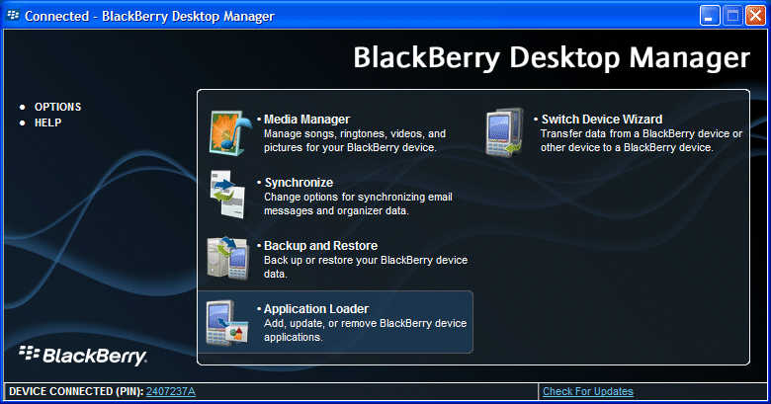Open the OPTIONS menu
771x404 pixels.
pos(57,107)
